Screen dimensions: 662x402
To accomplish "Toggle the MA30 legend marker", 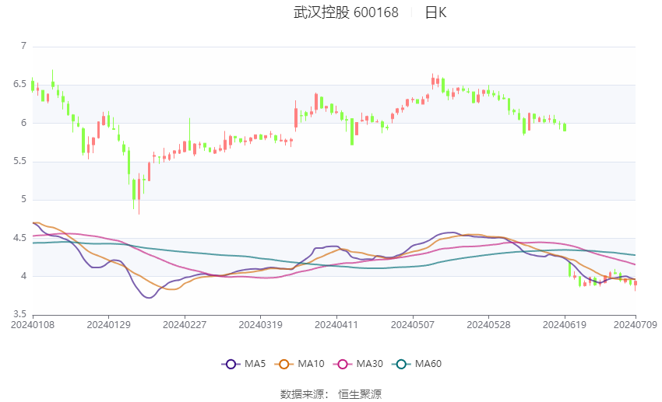I will pos(343,364).
